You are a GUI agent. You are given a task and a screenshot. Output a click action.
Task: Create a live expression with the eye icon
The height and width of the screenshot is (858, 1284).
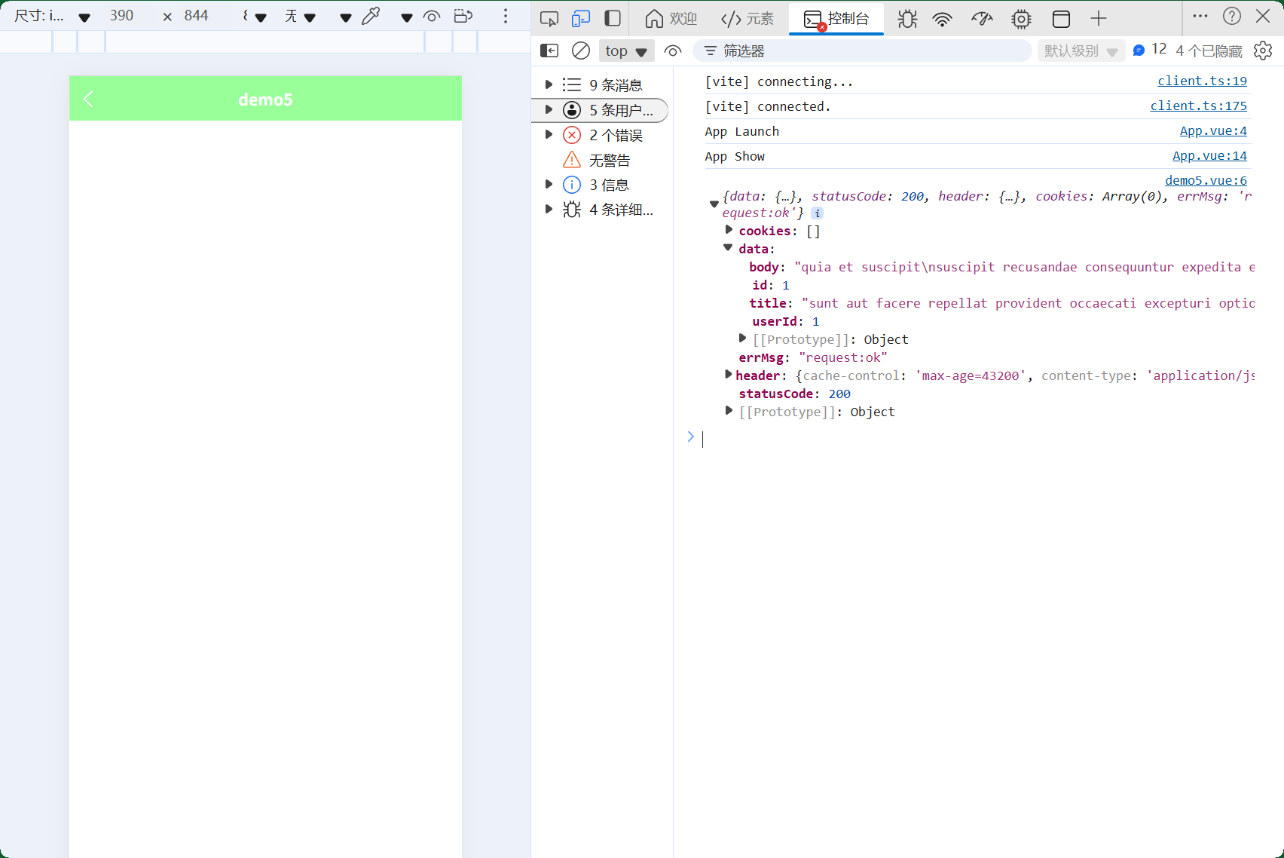(672, 51)
